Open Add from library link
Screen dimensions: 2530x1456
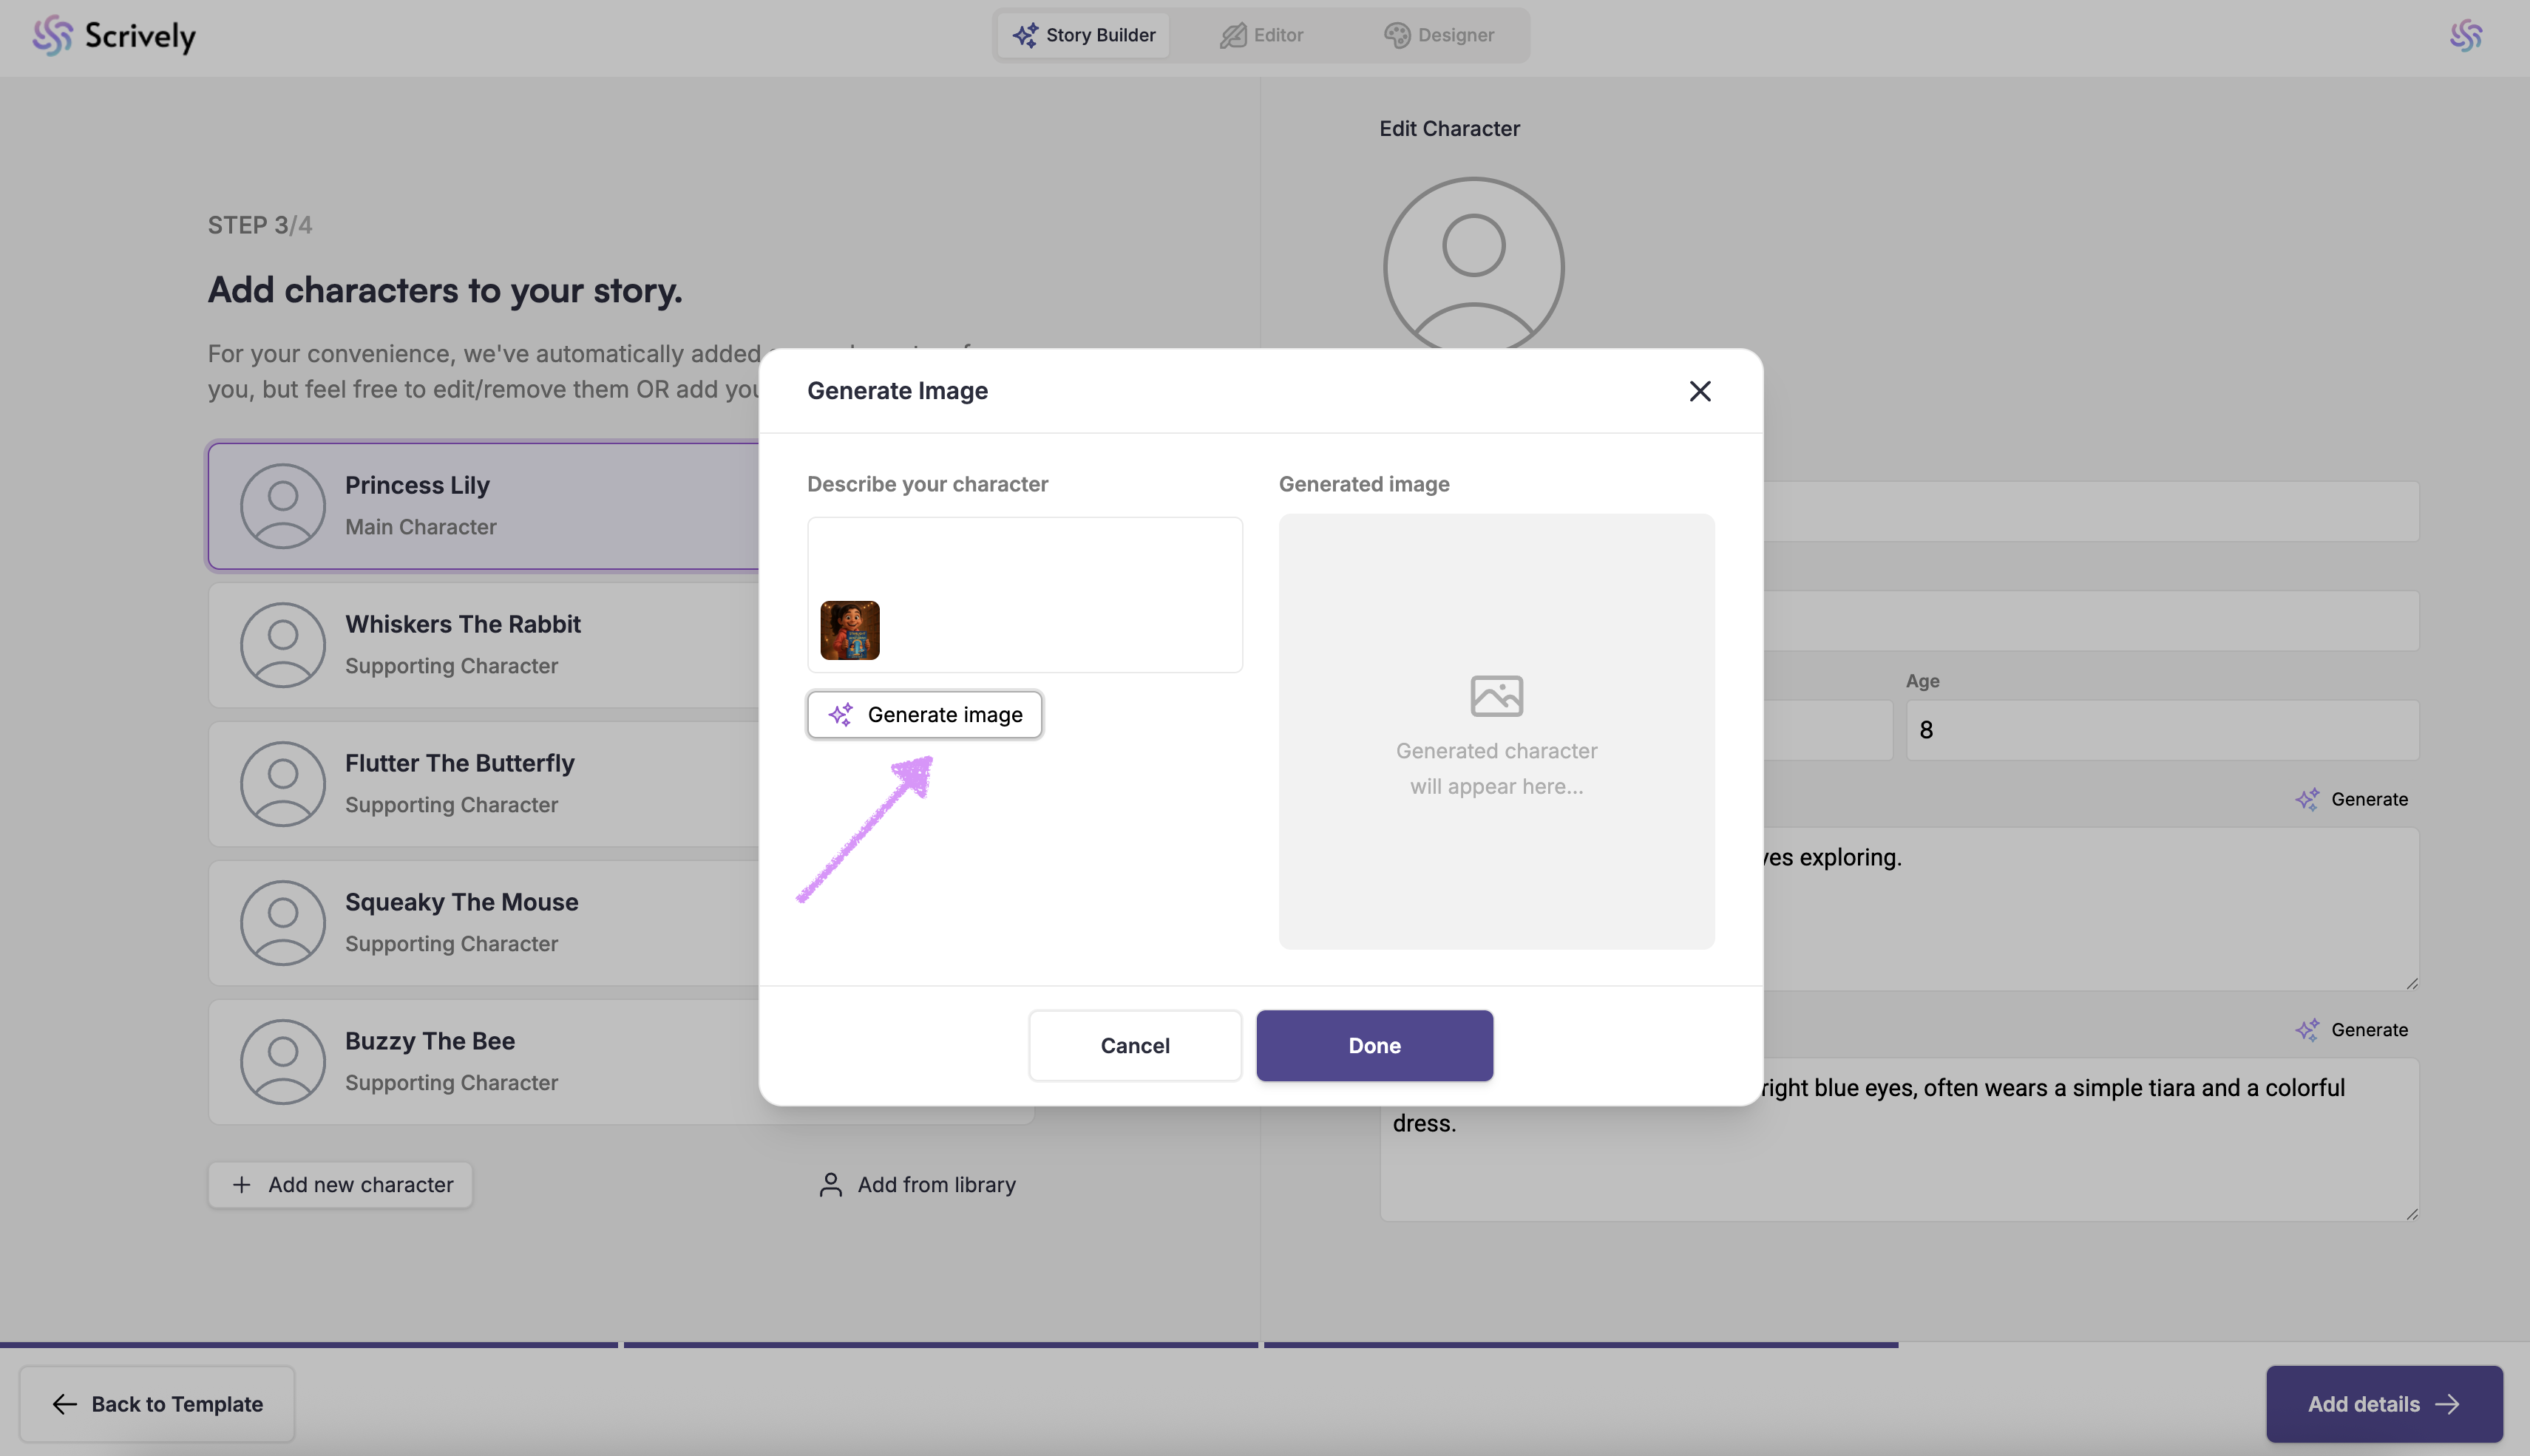click(x=917, y=1185)
